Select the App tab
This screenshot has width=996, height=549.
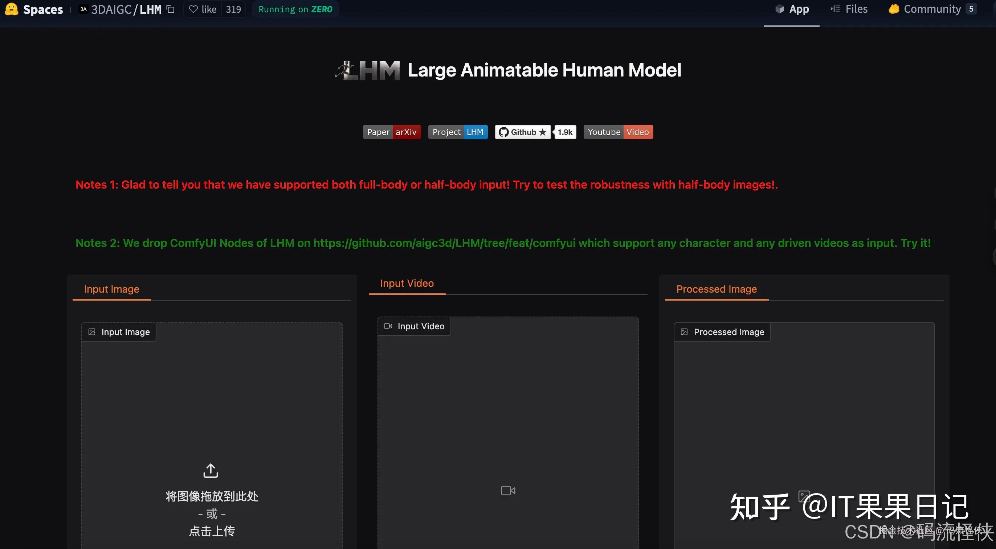point(799,9)
